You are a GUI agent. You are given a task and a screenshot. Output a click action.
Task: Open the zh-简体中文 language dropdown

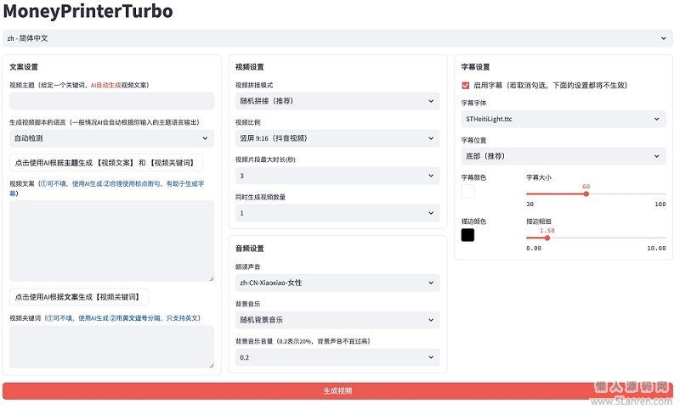337,38
